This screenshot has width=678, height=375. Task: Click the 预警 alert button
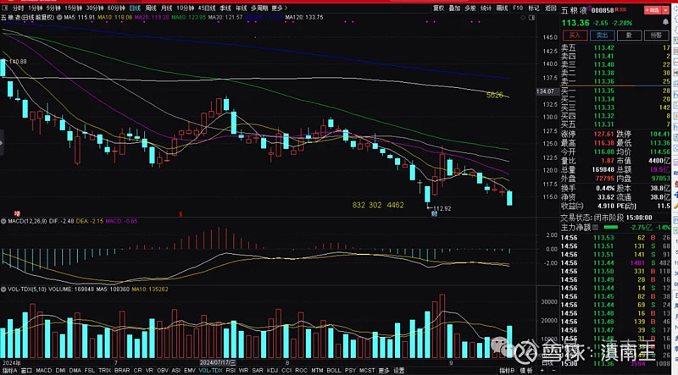pos(656,36)
